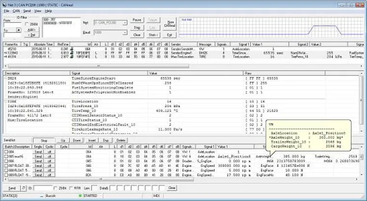Click the bottom Send button
Viewport: 367px width, 201px height.
pos(12,188)
